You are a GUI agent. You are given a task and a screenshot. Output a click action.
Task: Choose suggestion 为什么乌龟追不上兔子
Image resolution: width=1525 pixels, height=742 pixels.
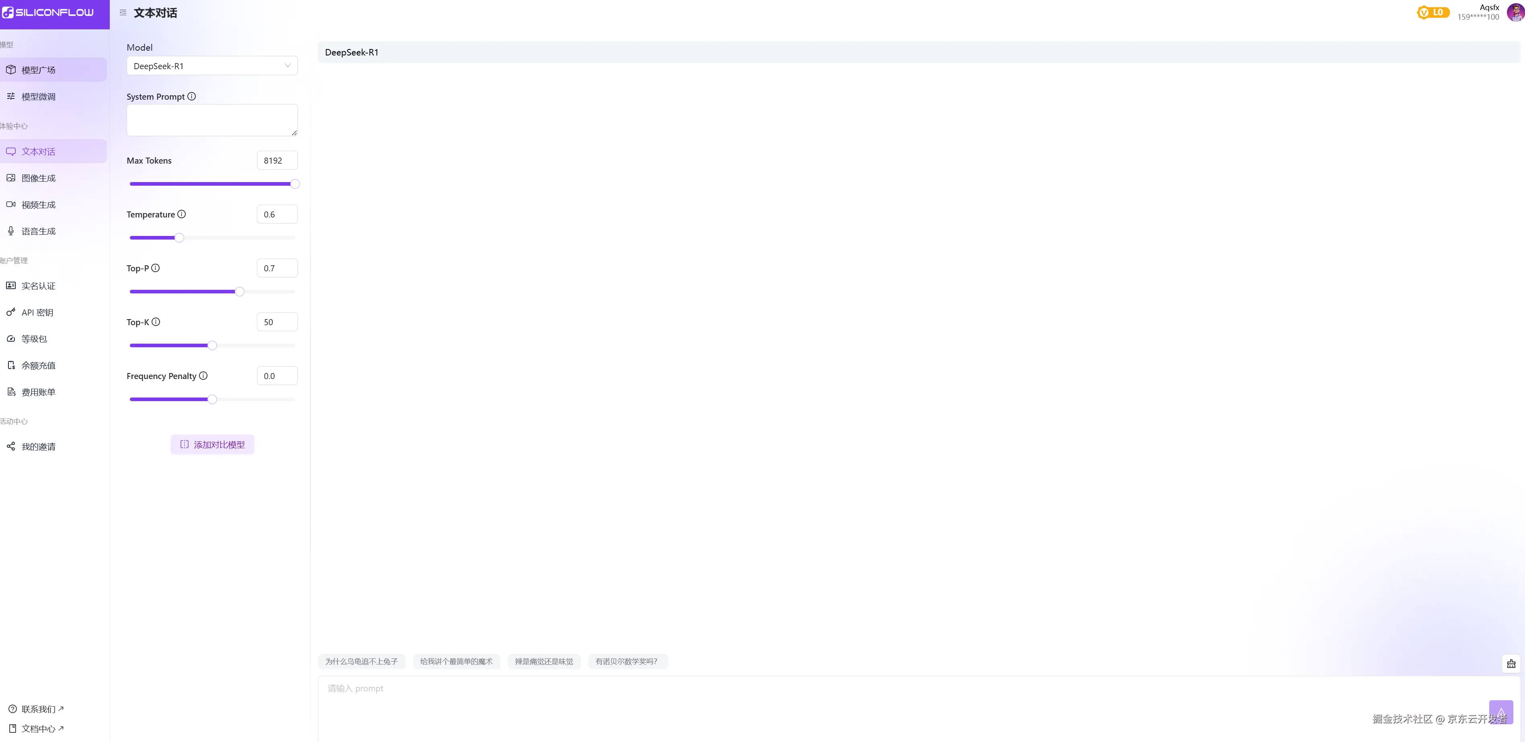coord(361,662)
